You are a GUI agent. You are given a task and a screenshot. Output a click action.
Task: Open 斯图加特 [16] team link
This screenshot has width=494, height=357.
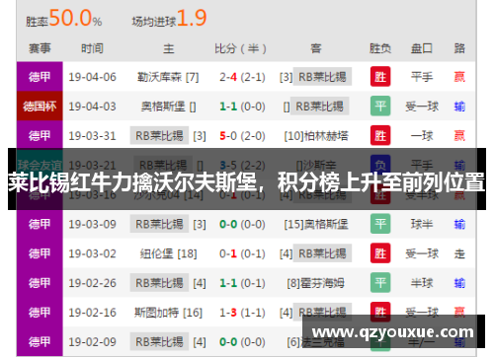pos(168,313)
